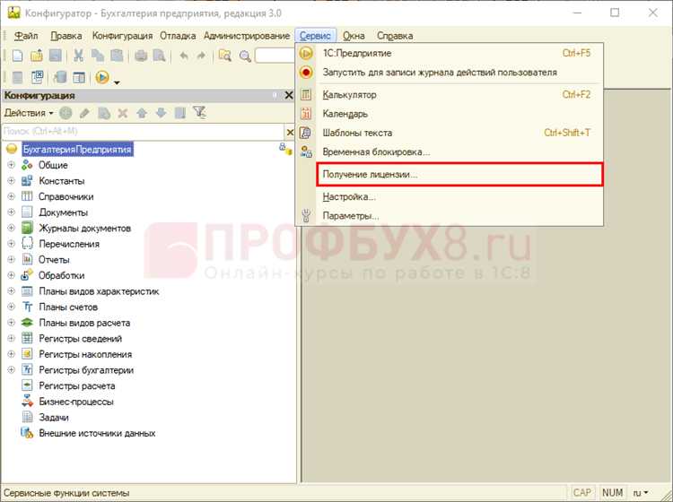Viewport: 673px width, 502px height.
Task: Select Запустить для записи журнала действий пользователя
Action: point(450,73)
